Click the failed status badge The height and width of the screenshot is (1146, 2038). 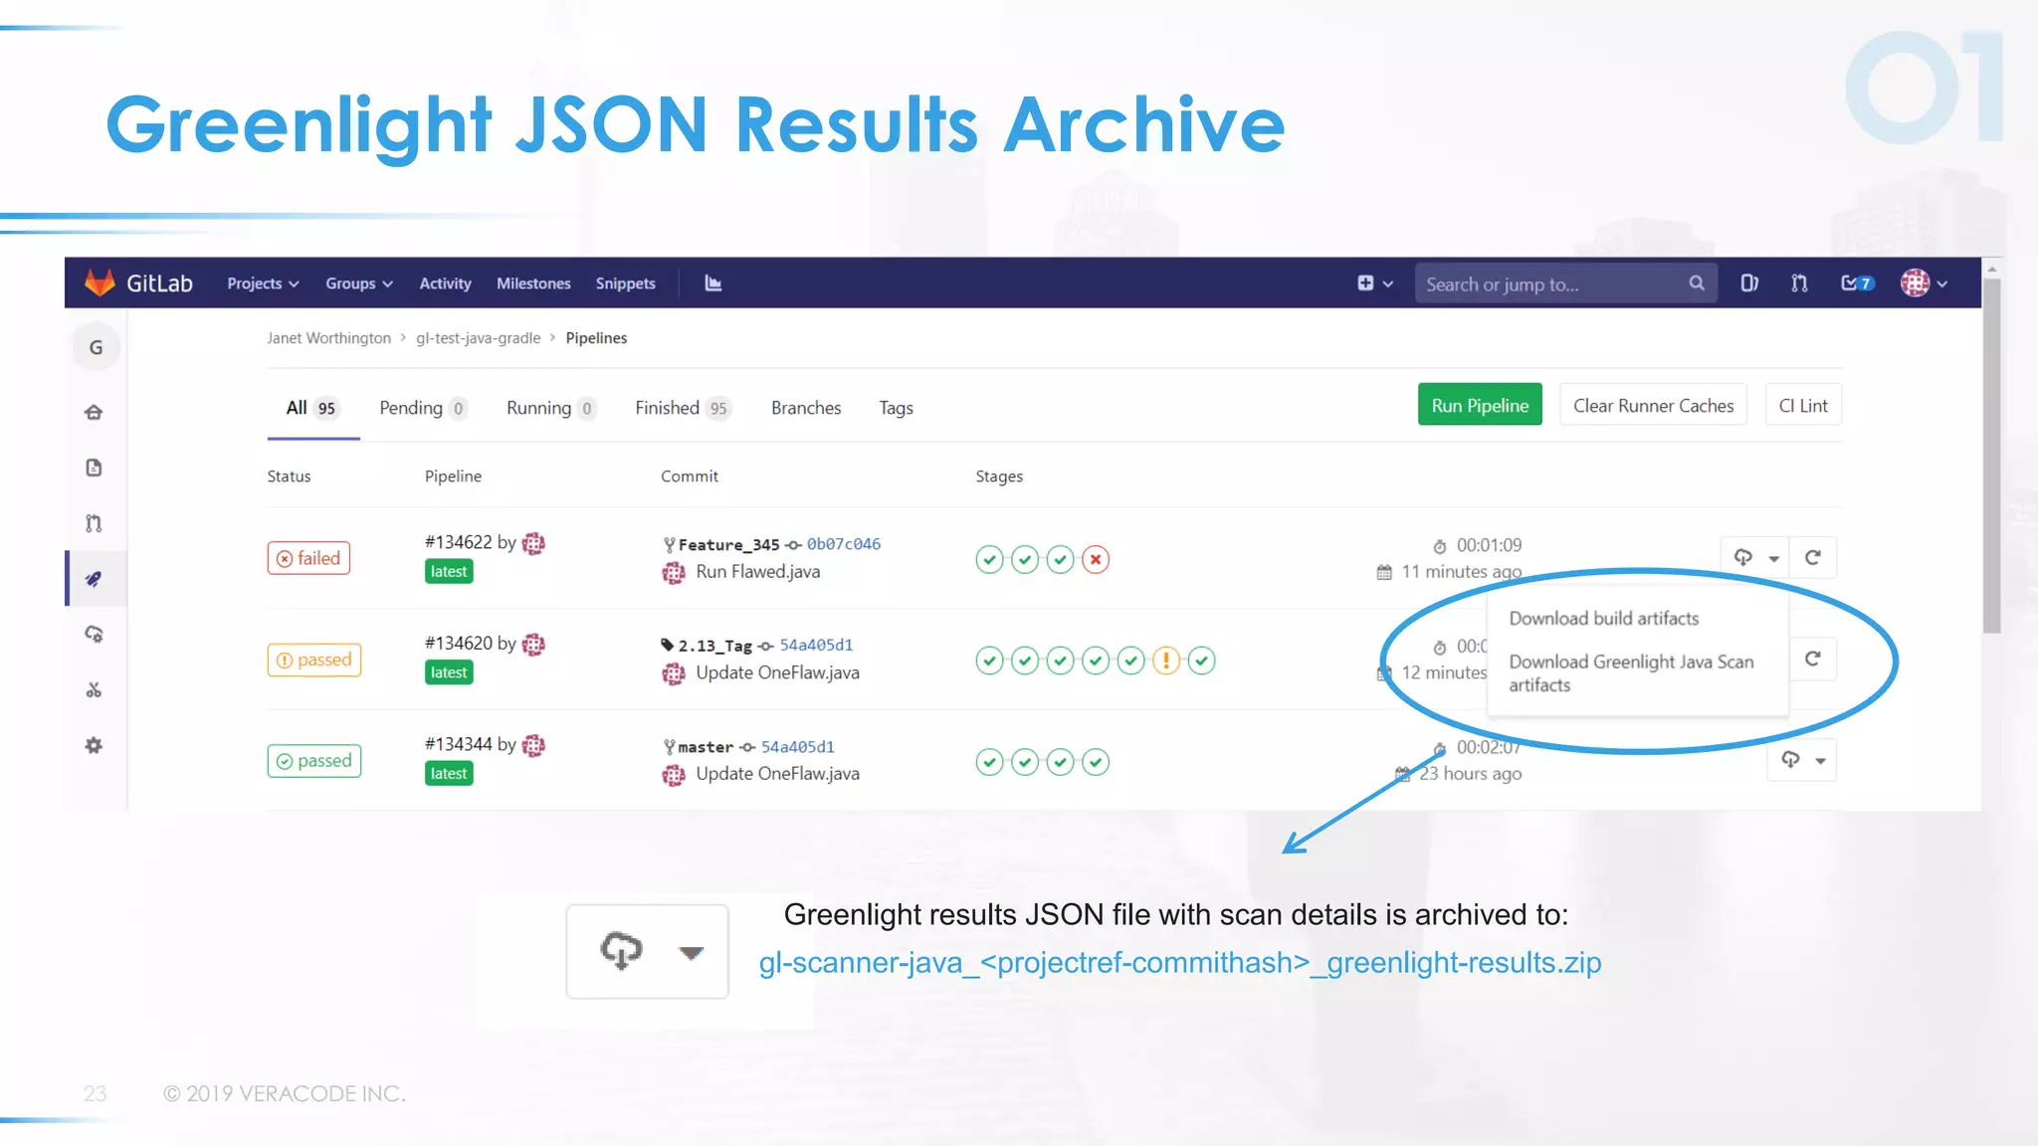point(308,558)
